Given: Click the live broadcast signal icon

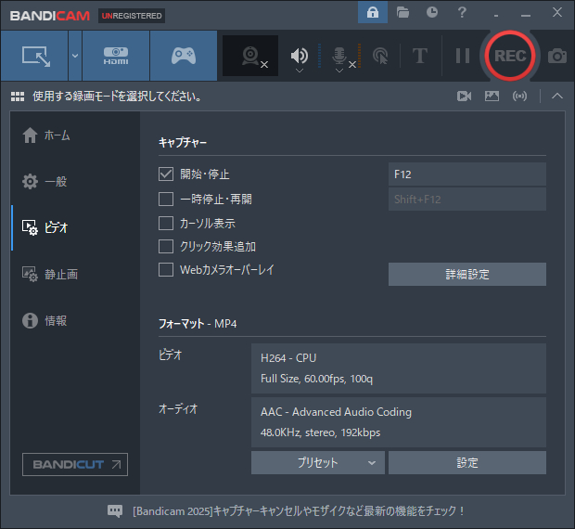Looking at the screenshot, I should pos(519,97).
